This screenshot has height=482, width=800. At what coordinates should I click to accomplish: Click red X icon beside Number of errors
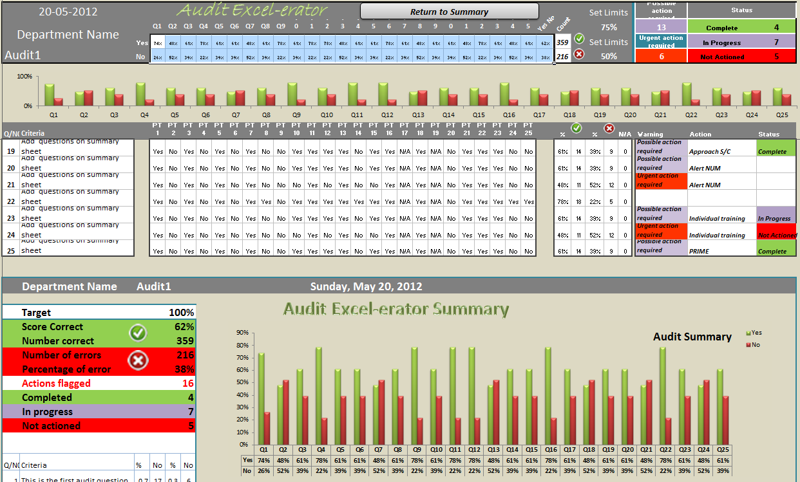coord(138,361)
